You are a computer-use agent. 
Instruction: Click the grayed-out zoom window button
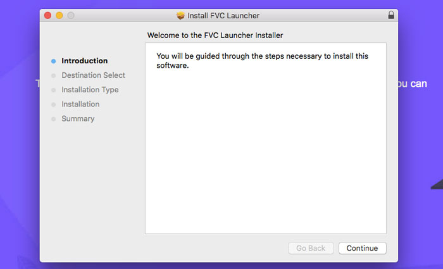[71, 15]
